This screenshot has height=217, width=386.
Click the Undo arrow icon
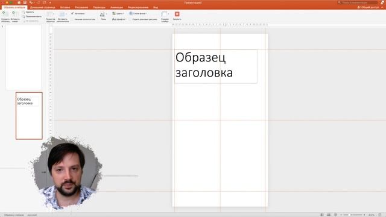coord(31,2)
